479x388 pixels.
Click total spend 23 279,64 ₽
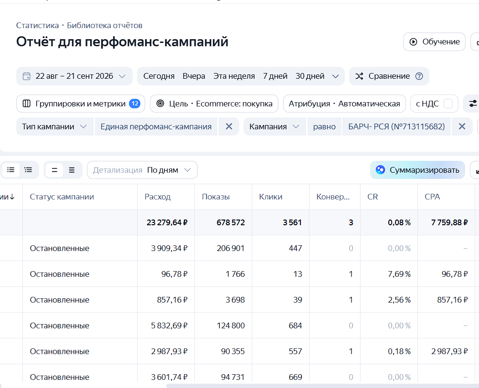coord(167,222)
